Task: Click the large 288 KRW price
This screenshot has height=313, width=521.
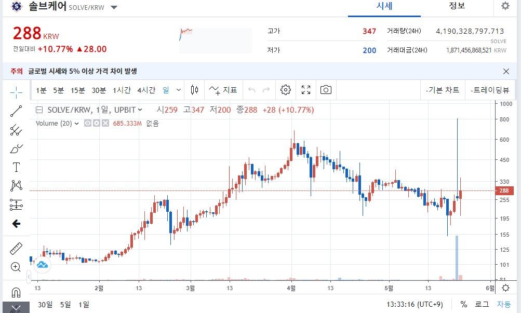Action: tap(35, 34)
